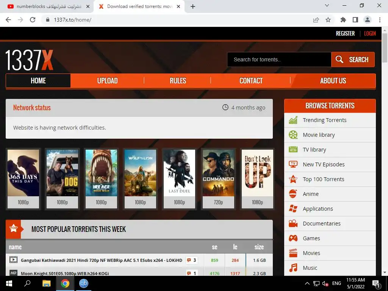This screenshot has width=388, height=291.
Task: Click the share page icon in address bar
Action: coord(316,20)
